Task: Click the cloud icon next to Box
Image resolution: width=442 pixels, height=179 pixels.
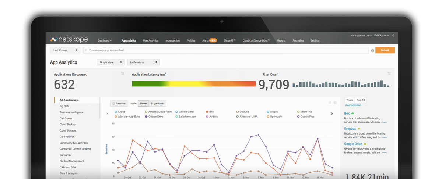Action: [352, 114]
